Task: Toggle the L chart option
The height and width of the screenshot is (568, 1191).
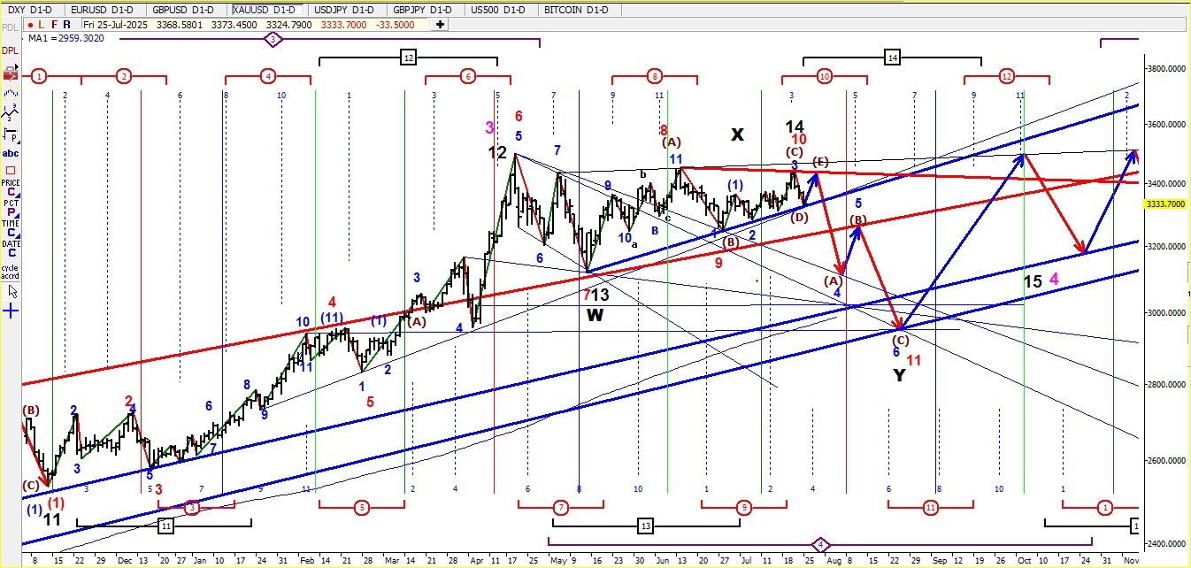Action: coord(42,25)
